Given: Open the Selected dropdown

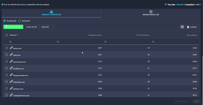Looking at the screenshot, I should click(x=46, y=27).
